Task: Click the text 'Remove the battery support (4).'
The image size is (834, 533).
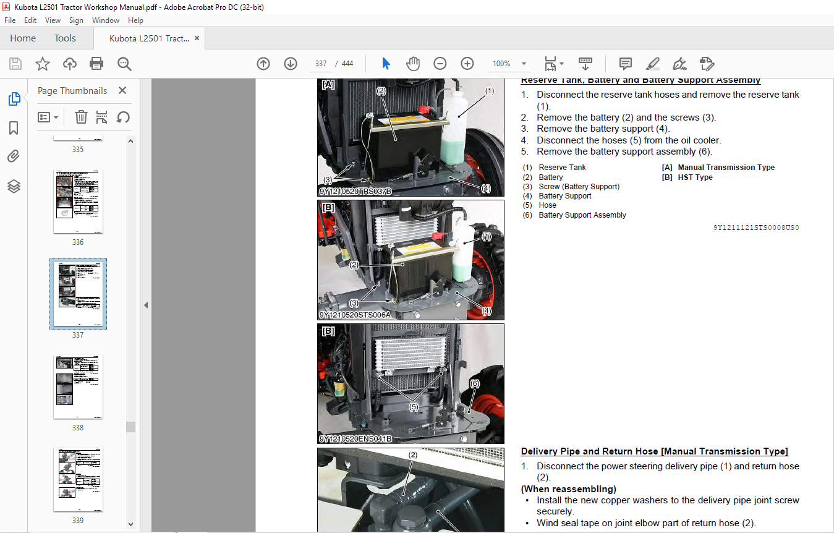Action: pyautogui.click(x=603, y=129)
